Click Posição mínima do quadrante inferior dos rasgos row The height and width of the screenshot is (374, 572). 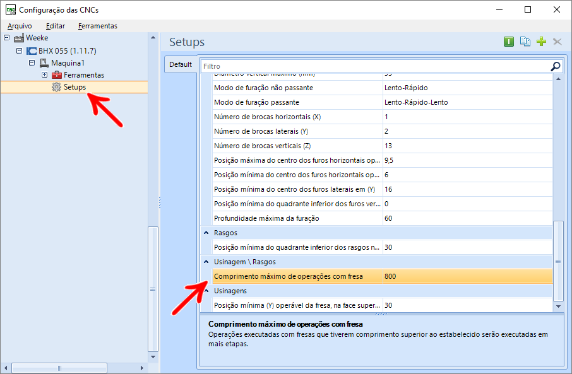pos(383,247)
